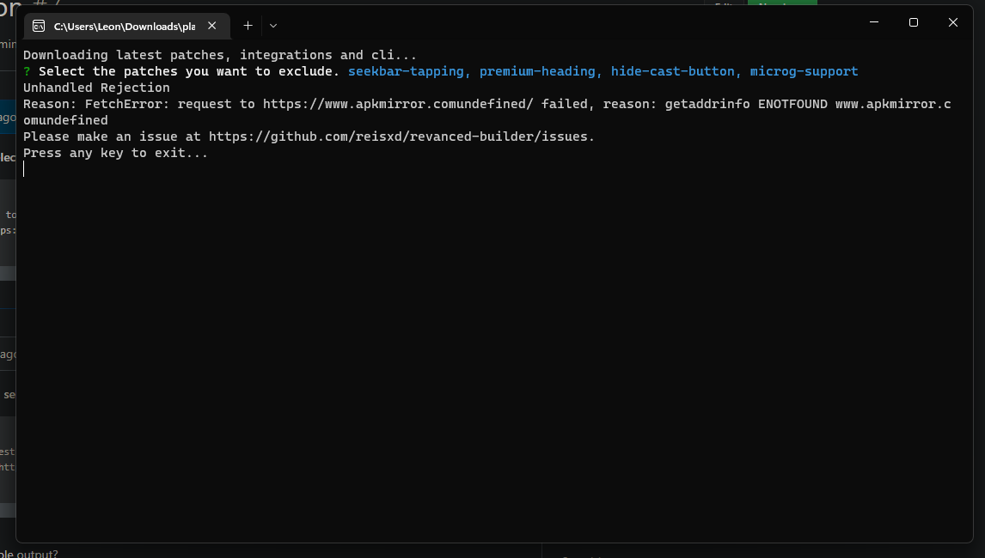Screen dimensions: 985x558
Task: Click the green question mark prompt indicator
Action: pos(28,70)
